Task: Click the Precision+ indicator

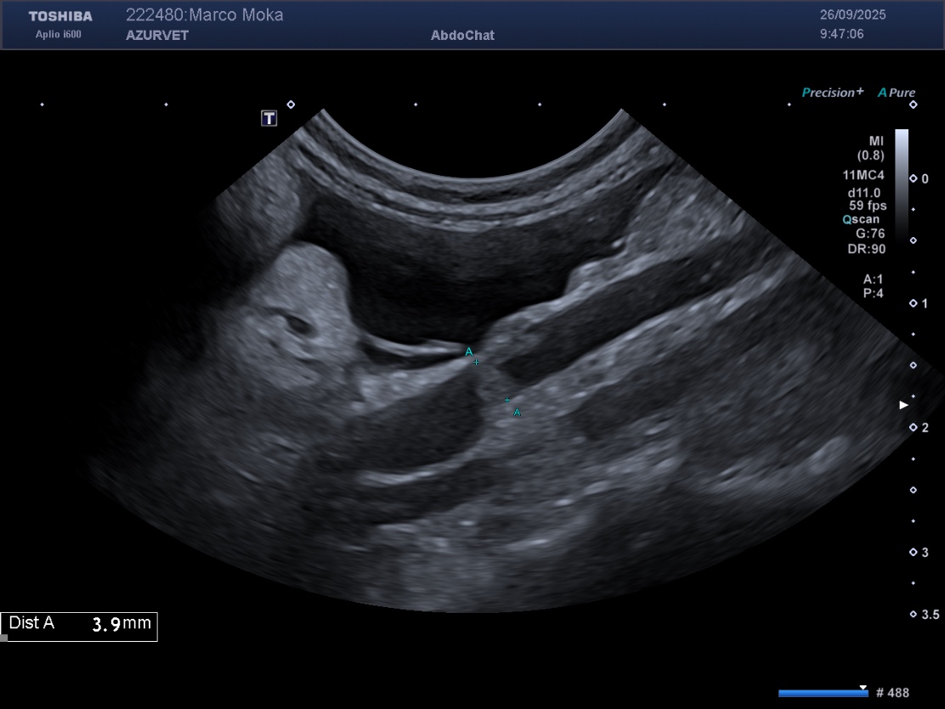Action: pos(832,93)
